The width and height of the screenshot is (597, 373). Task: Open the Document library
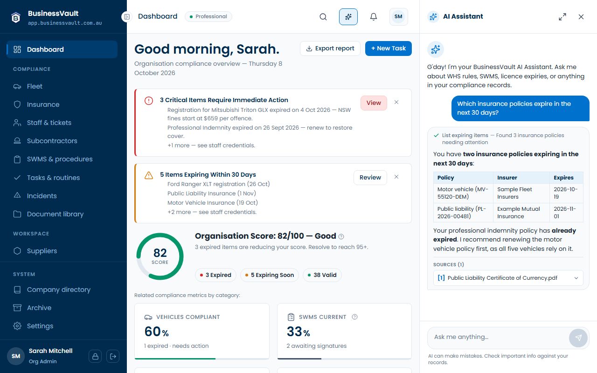coord(62,214)
